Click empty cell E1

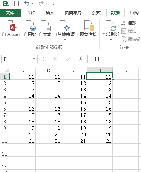pos(125,76)
